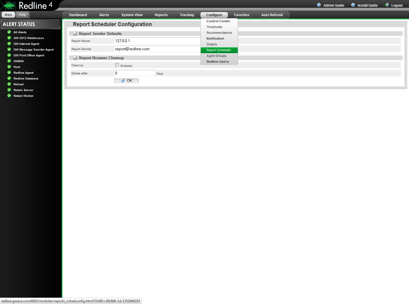The height and width of the screenshot is (304, 409).
Task: Enable the Cleanup checkbox
Action: point(117,65)
